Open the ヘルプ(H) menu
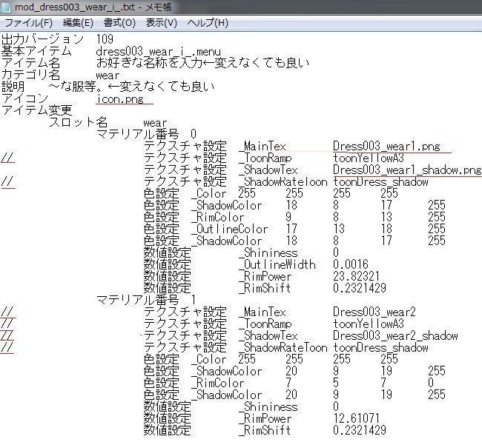The image size is (482, 442). 208,23
